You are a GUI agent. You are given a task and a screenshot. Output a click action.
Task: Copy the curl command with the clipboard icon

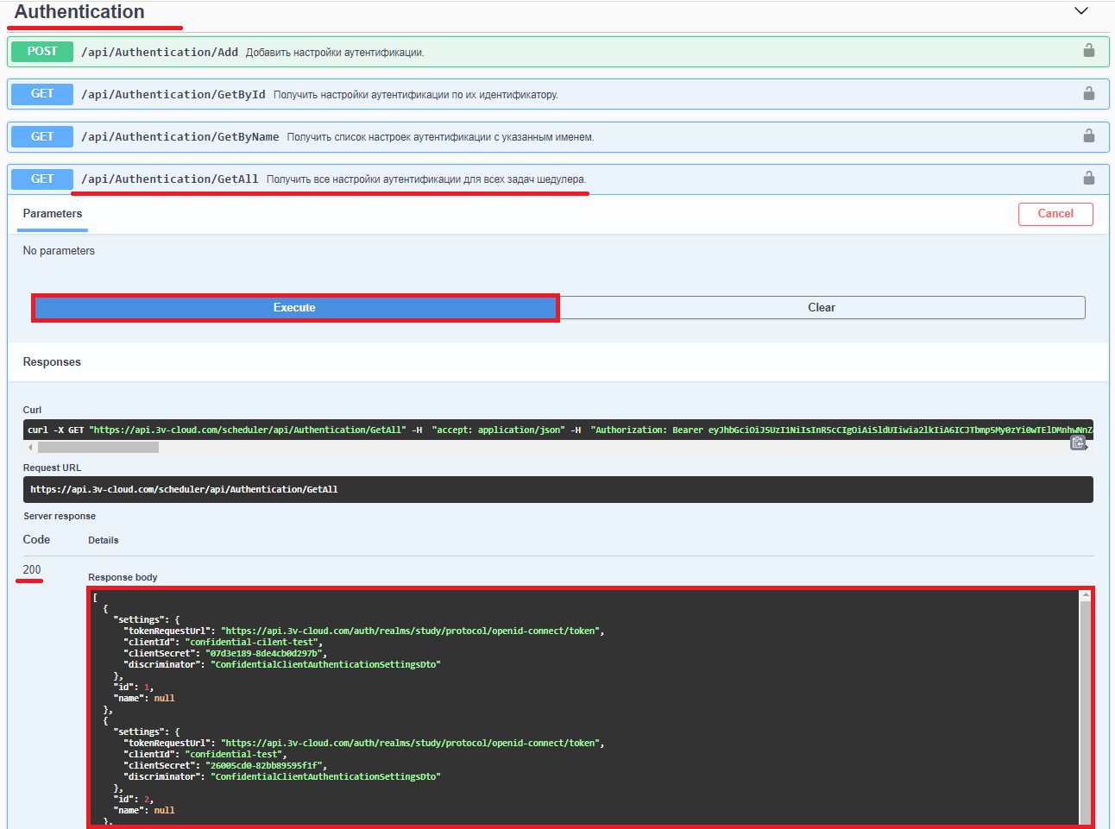coord(1078,443)
